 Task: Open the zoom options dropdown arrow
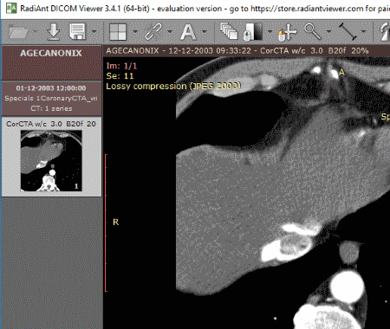coord(328,31)
